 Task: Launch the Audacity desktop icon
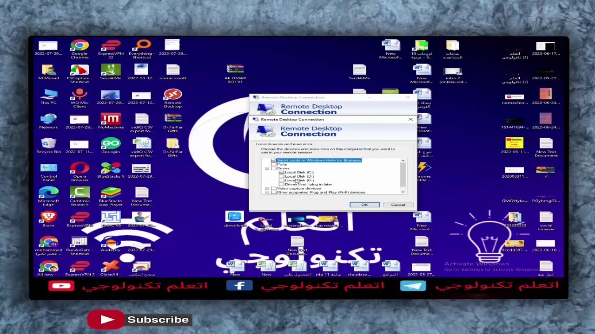click(111, 243)
